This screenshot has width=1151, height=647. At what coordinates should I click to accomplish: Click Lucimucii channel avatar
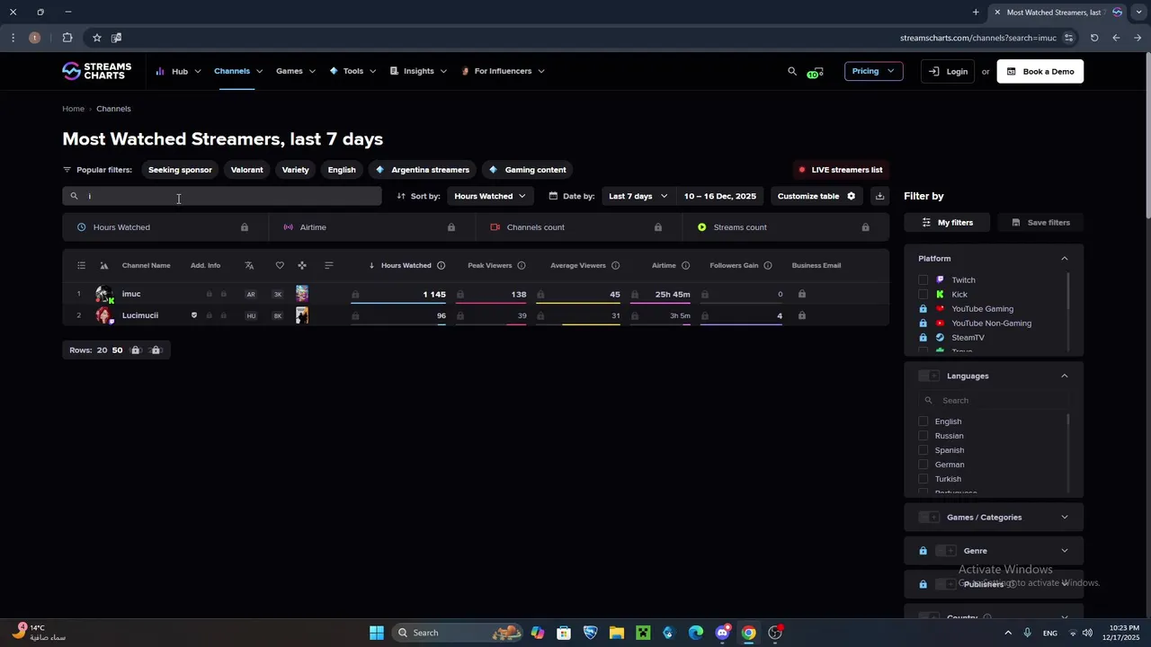pos(104,315)
